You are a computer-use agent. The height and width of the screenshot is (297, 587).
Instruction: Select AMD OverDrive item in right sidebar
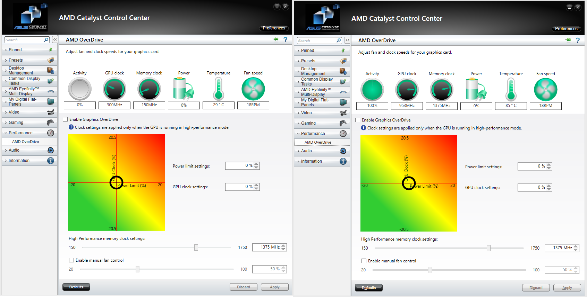[322, 142]
